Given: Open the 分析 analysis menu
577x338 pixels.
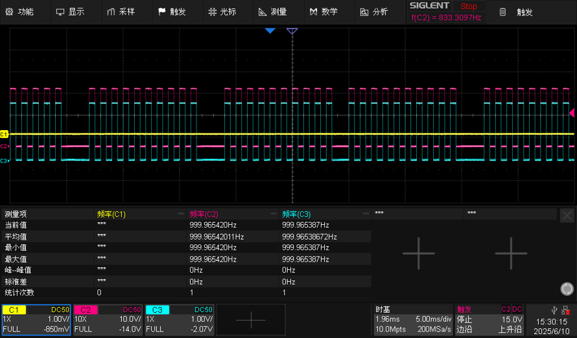Looking at the screenshot, I should (374, 12).
